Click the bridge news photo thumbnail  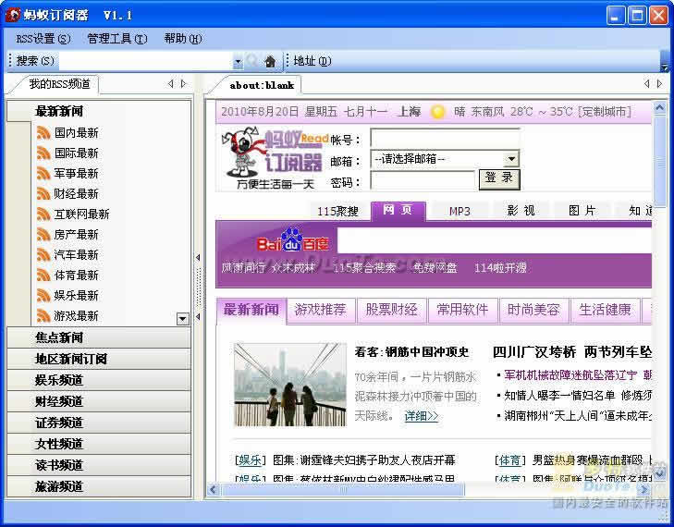(x=289, y=385)
